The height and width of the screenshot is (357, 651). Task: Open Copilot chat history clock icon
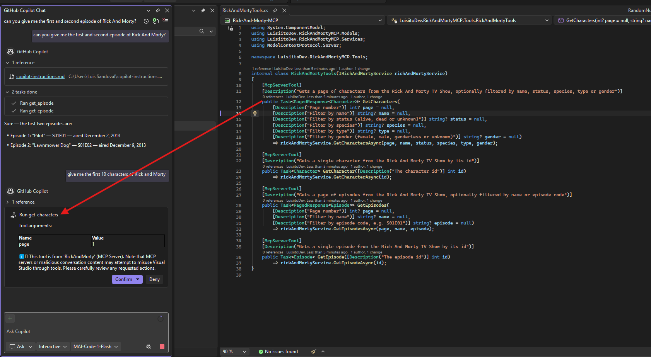[x=146, y=21]
